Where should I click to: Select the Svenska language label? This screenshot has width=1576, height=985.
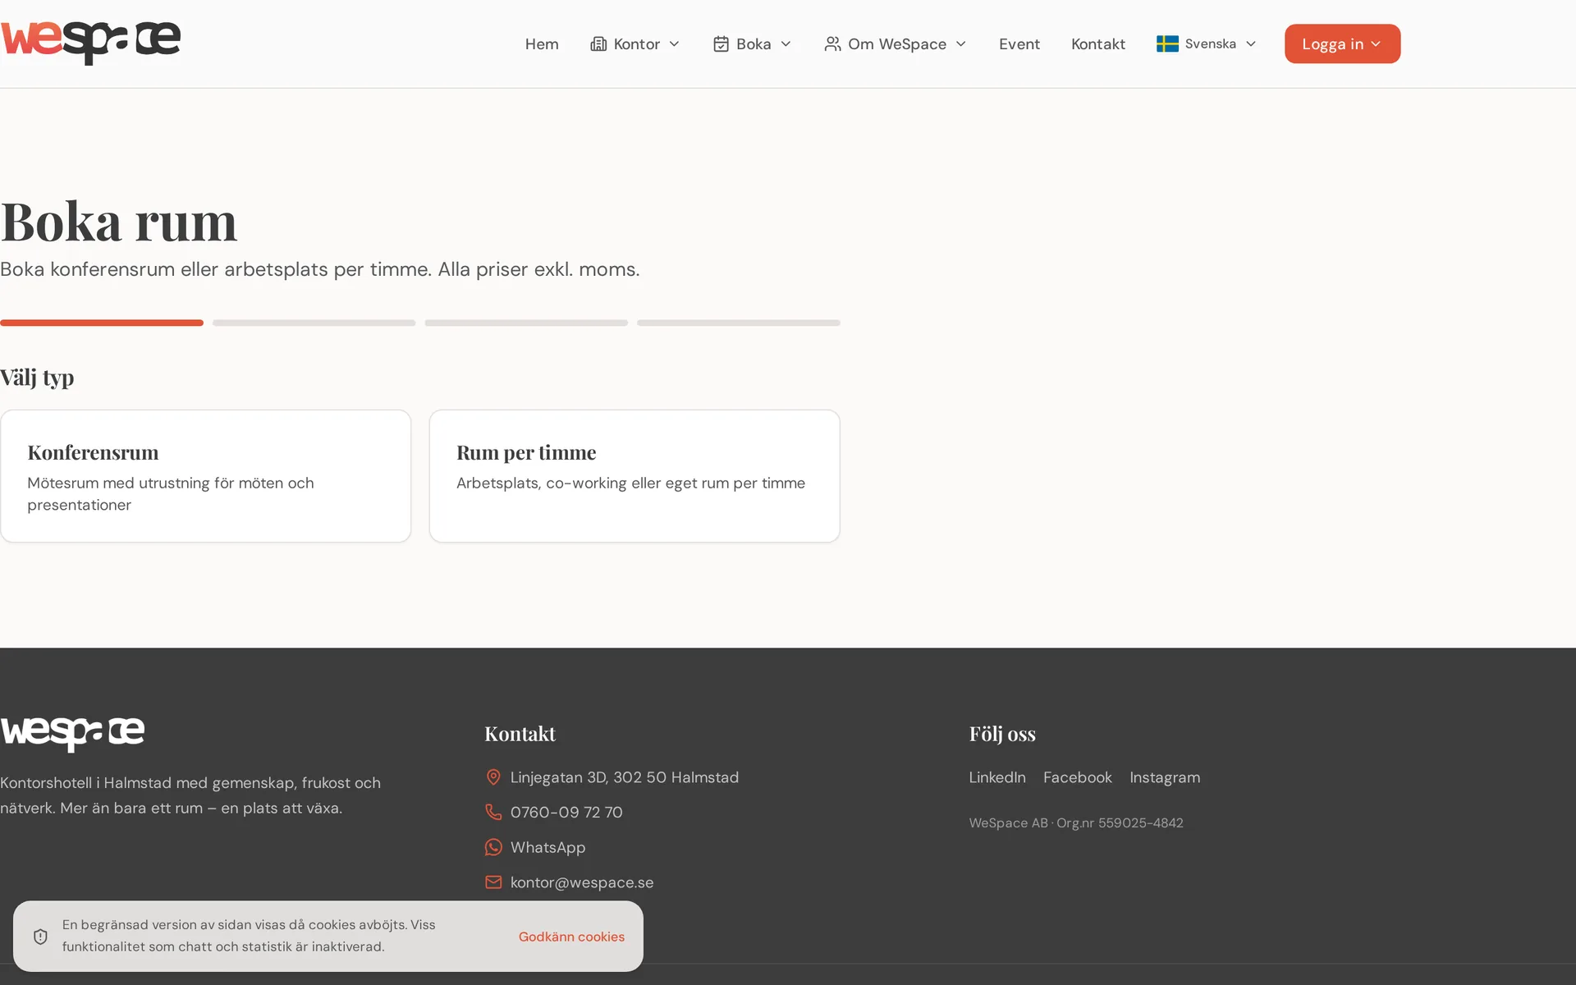pos(1211,44)
